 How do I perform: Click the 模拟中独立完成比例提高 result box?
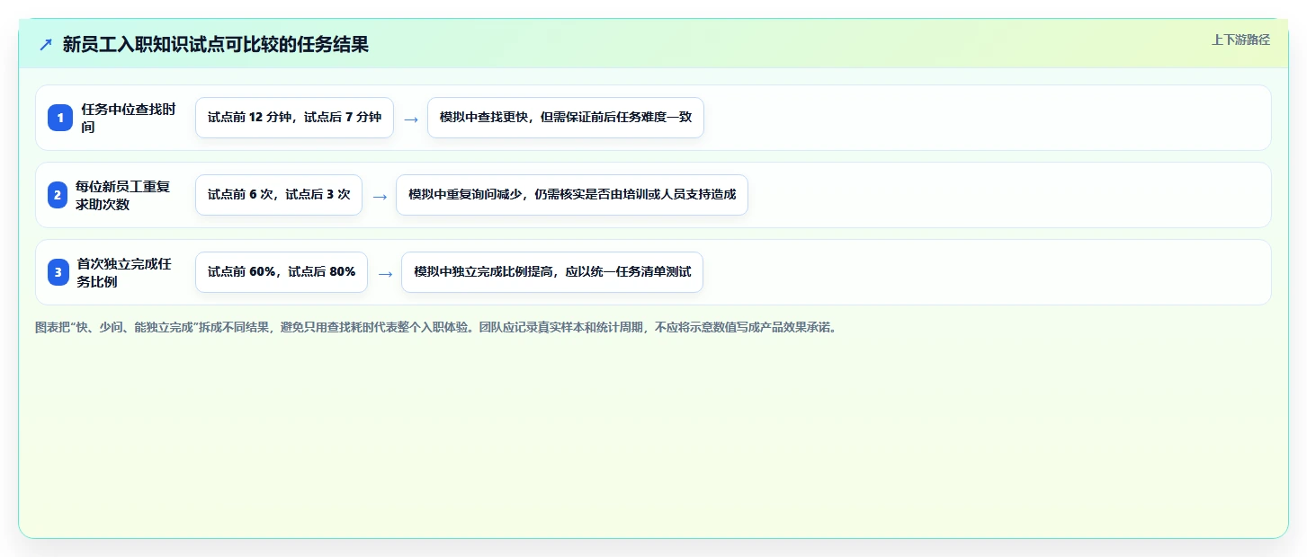552,272
